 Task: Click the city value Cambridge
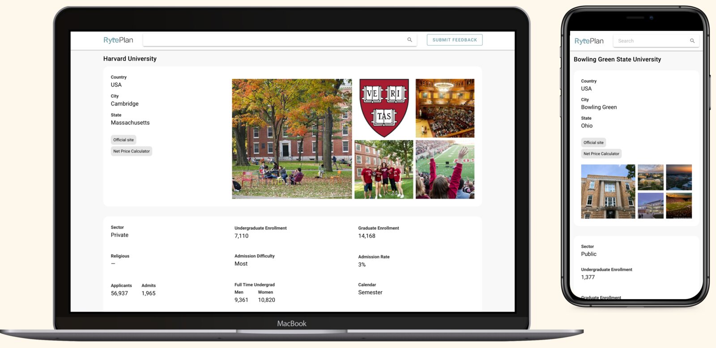click(125, 104)
